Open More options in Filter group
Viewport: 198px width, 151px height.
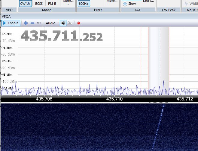pyautogui.click(x=112, y=1)
